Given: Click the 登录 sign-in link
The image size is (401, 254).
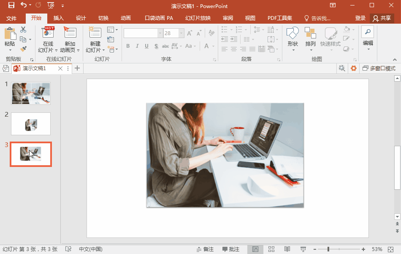Looking at the screenshot, I should [360, 18].
